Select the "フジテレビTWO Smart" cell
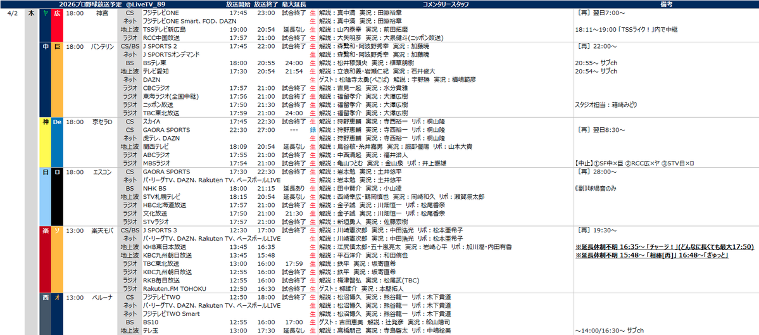Viewport: 759px width, 335px height. point(172,313)
